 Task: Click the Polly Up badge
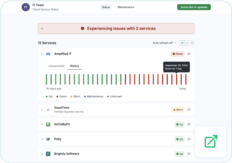click(x=179, y=139)
